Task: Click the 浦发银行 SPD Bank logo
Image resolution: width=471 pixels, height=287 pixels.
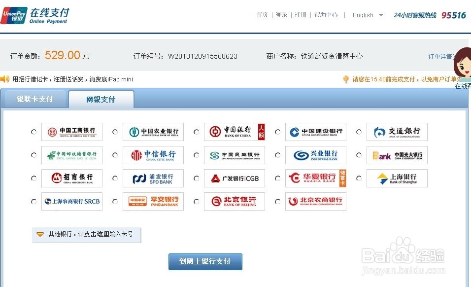Action: point(153,178)
